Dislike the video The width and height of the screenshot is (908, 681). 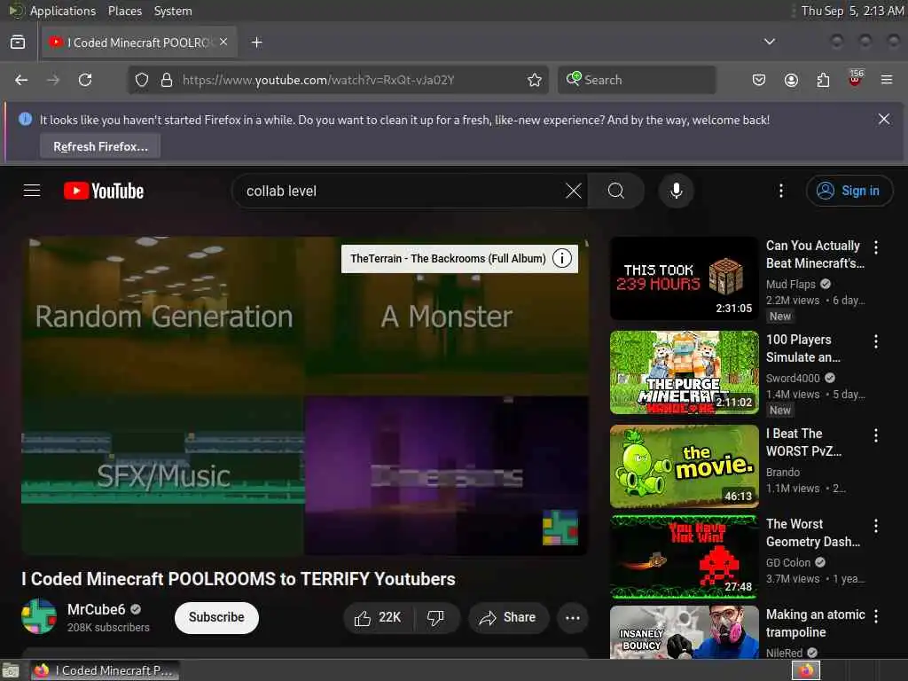point(436,618)
